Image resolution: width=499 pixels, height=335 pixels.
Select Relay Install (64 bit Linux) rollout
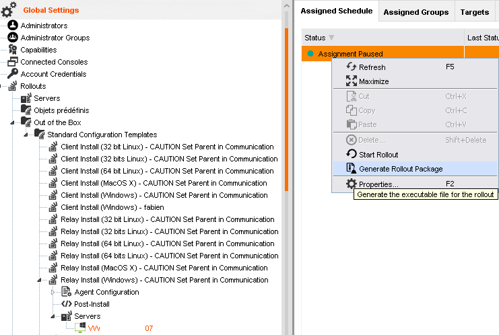(x=168, y=244)
